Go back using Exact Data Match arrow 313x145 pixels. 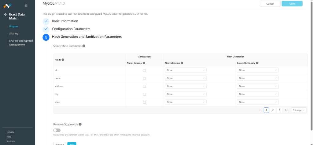pos(6,14)
